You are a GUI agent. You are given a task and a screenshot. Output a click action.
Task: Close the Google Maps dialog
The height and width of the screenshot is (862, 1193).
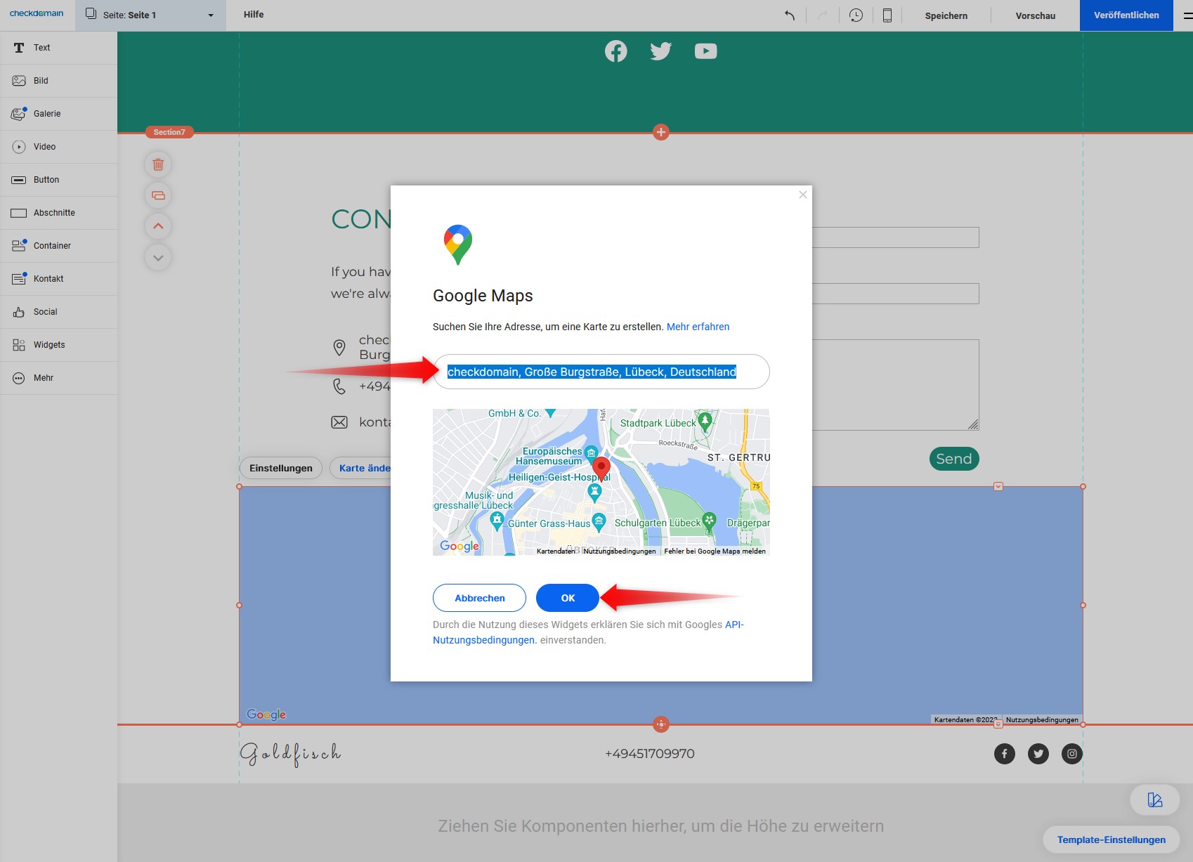802,195
